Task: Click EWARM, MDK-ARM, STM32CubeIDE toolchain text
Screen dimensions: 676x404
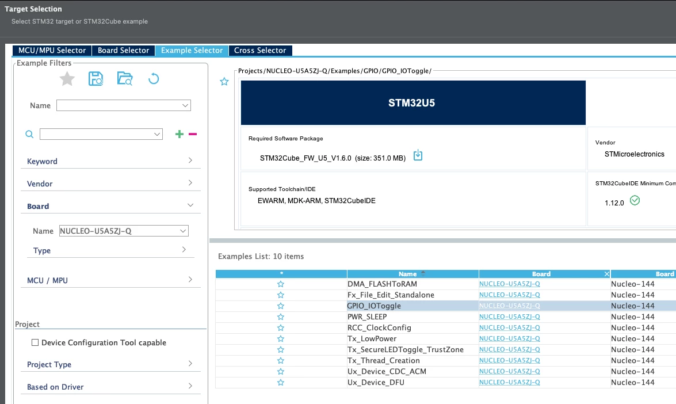Action: [316, 200]
